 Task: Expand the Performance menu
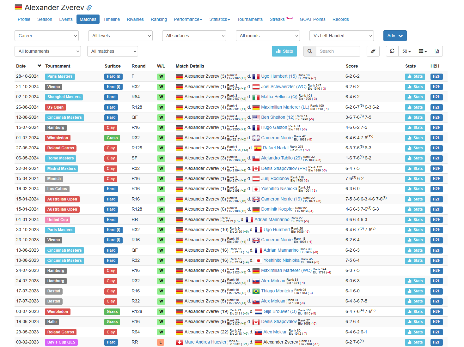pos(188,19)
